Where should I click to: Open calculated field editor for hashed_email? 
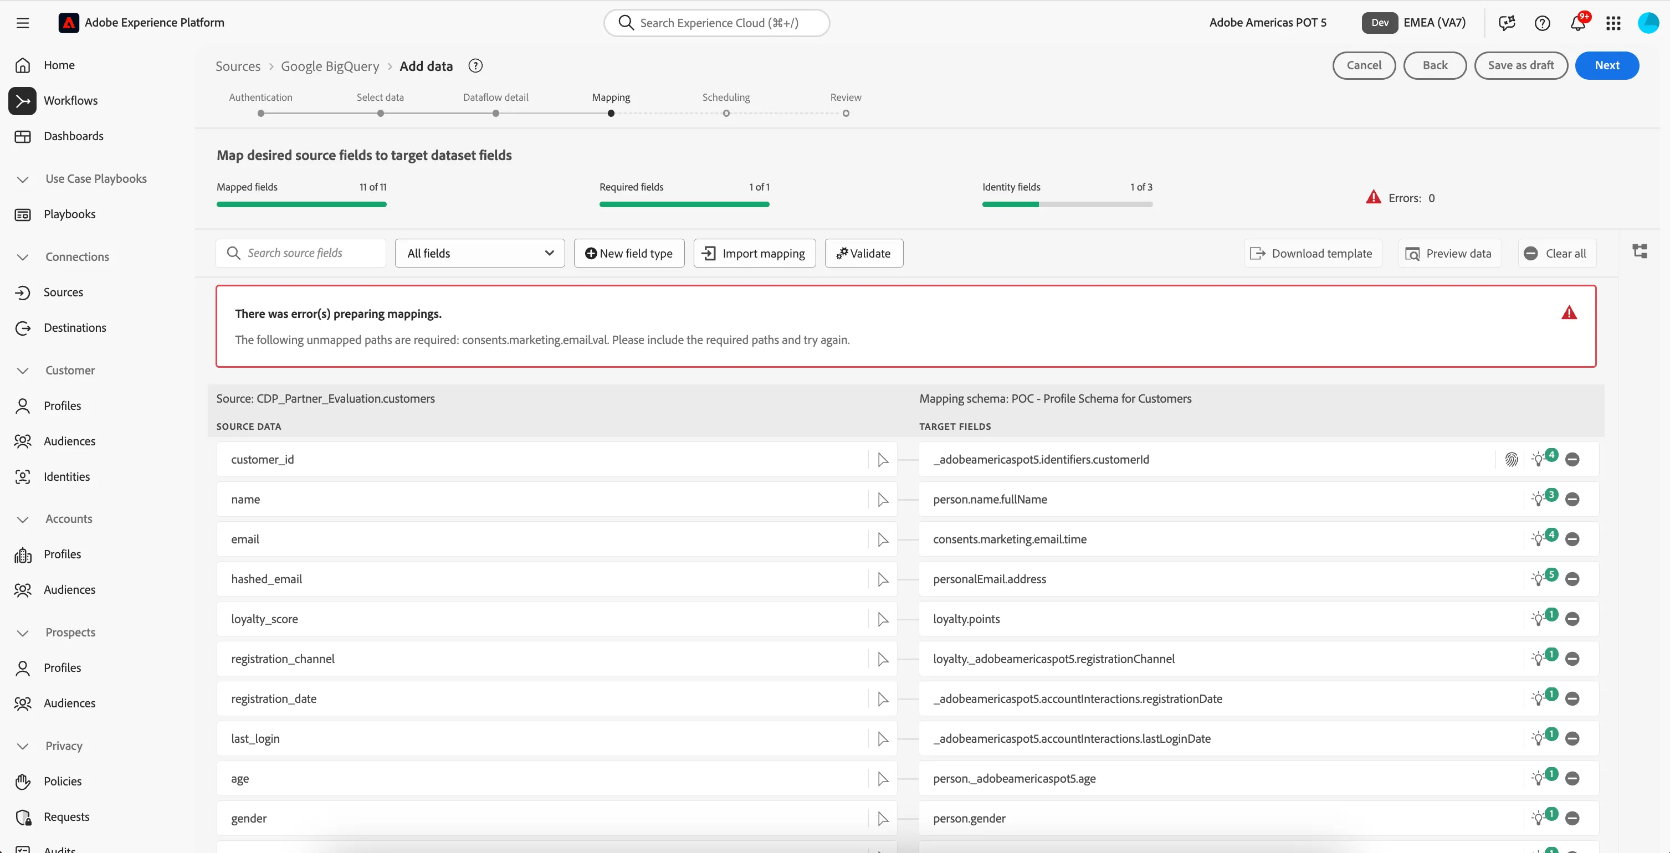click(883, 579)
